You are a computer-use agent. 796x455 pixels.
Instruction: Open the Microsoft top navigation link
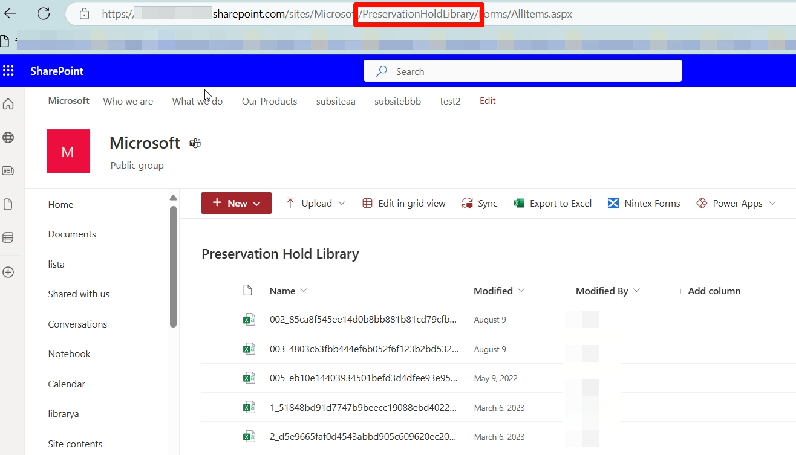(69, 101)
